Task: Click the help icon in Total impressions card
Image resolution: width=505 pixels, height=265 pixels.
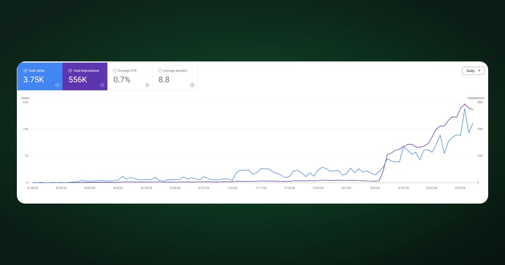Action: pos(102,85)
